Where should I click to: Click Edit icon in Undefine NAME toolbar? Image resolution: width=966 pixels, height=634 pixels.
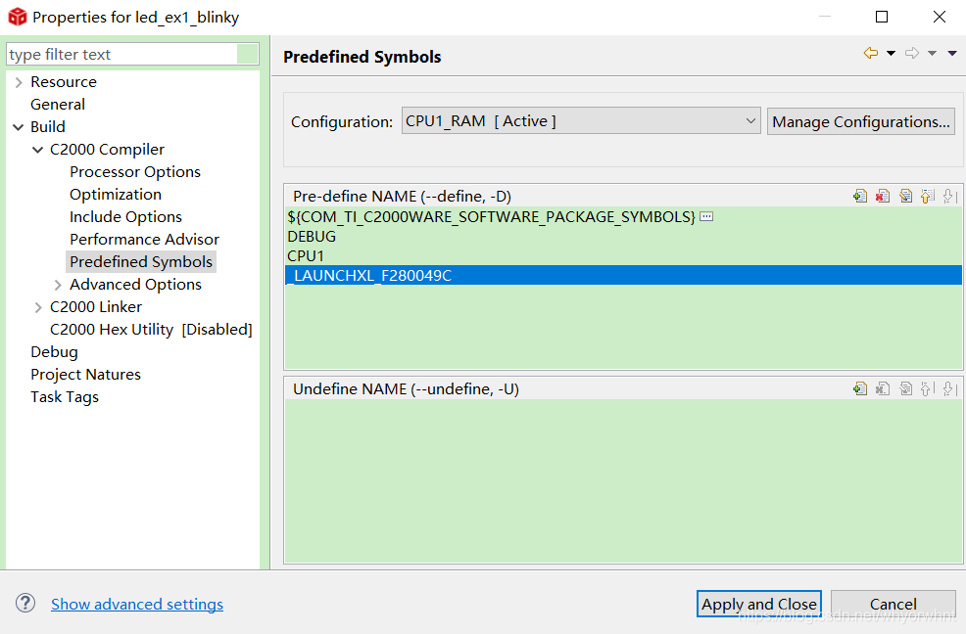coord(905,388)
